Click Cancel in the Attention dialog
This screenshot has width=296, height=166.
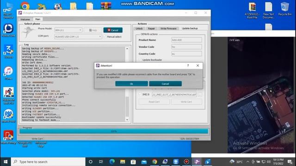[166, 84]
